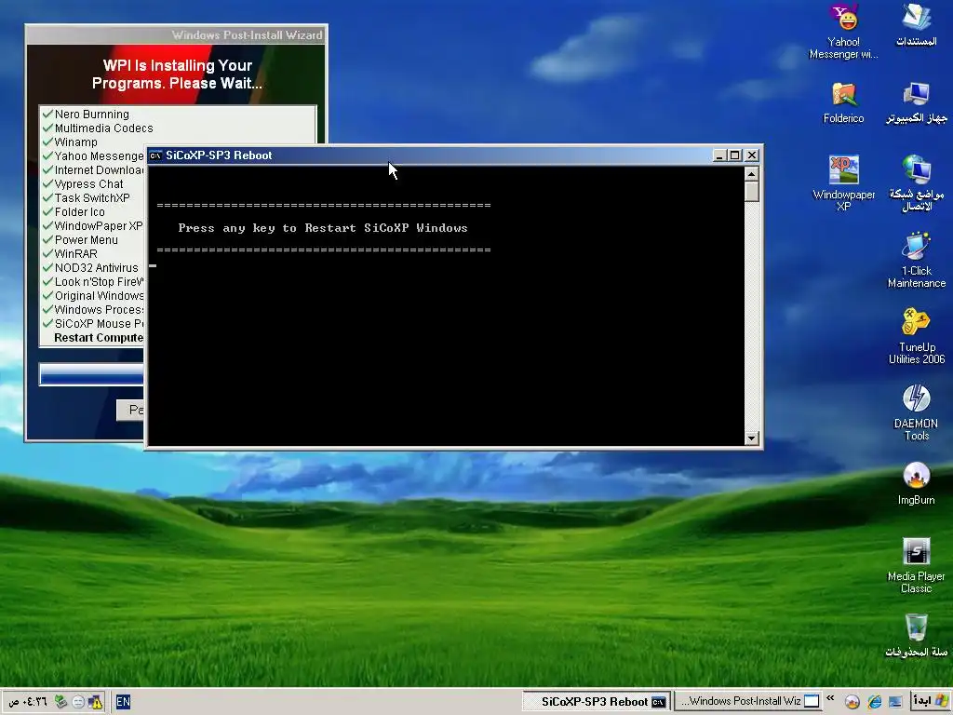Launch Windowpaper XP desktop shortcut
The image size is (953, 715).
coord(843,182)
